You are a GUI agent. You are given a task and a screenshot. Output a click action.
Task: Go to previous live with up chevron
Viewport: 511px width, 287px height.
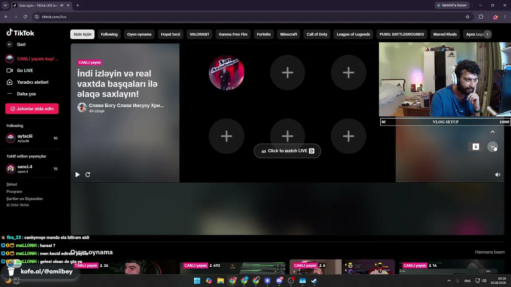493,132
